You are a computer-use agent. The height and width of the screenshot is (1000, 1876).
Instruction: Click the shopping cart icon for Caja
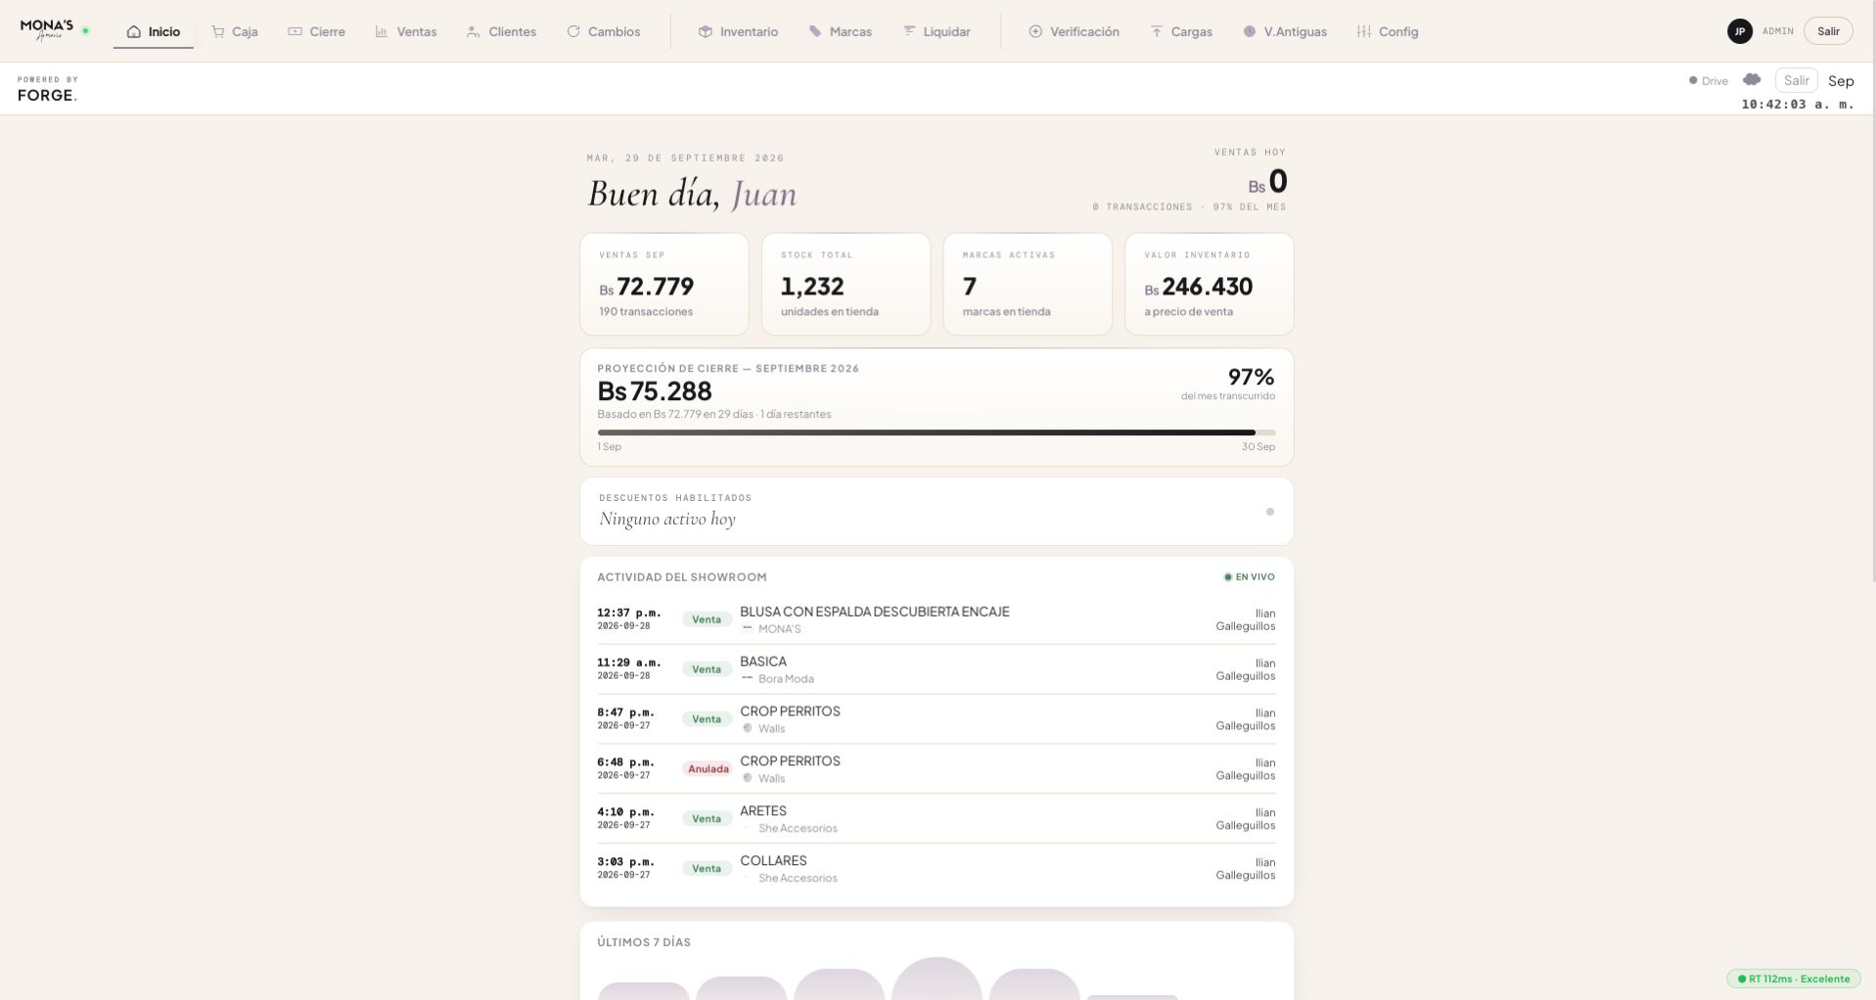tap(218, 31)
